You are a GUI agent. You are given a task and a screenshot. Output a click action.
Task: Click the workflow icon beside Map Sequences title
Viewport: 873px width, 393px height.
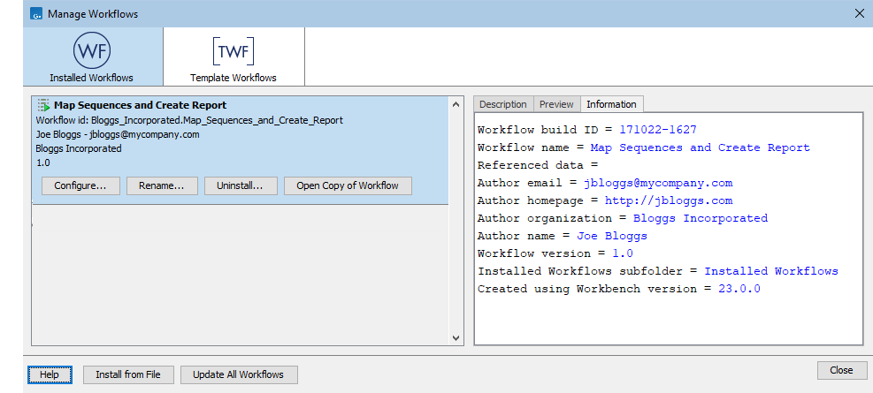43,105
